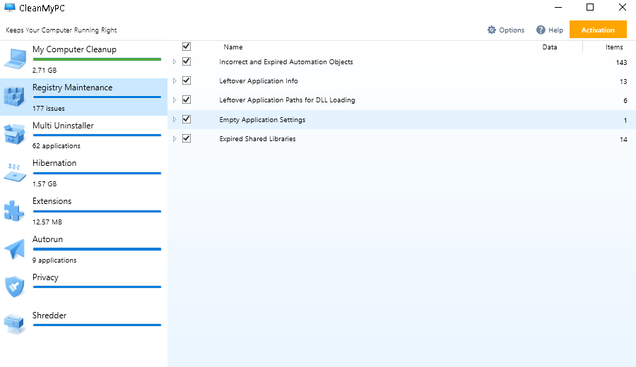Open the Hibernation section
The height and width of the screenshot is (367, 636).
[83, 173]
